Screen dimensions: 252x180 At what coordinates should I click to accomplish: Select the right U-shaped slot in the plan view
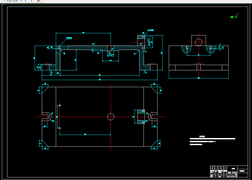click(x=152, y=117)
